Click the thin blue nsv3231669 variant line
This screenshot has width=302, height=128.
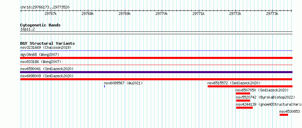pyautogui.click(x=156, y=51)
